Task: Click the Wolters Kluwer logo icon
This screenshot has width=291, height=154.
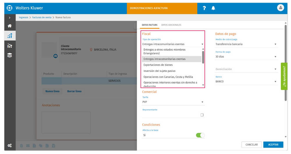Action: coord(10,8)
